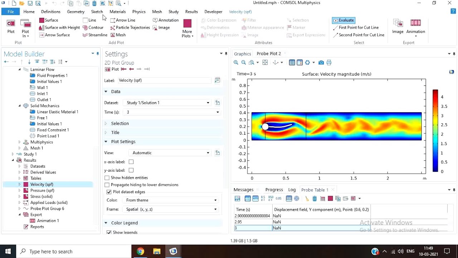Add an Arrow Surface plot
Image resolution: width=458 pixels, height=258 pixels.
55,35
